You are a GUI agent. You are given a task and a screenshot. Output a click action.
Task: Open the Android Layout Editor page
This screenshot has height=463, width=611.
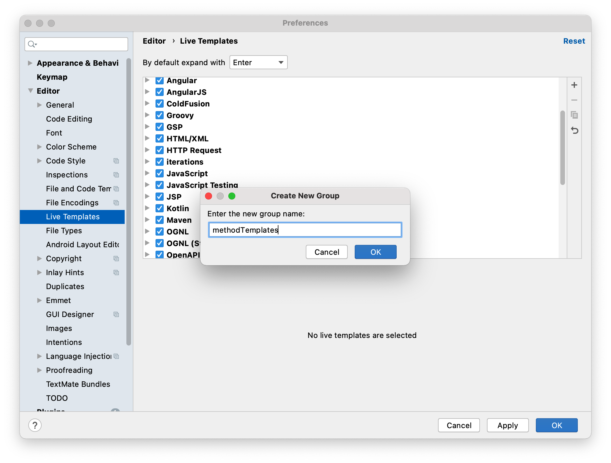tap(82, 245)
